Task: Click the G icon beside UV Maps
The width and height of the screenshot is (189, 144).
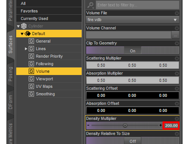Action: click(x=31, y=86)
